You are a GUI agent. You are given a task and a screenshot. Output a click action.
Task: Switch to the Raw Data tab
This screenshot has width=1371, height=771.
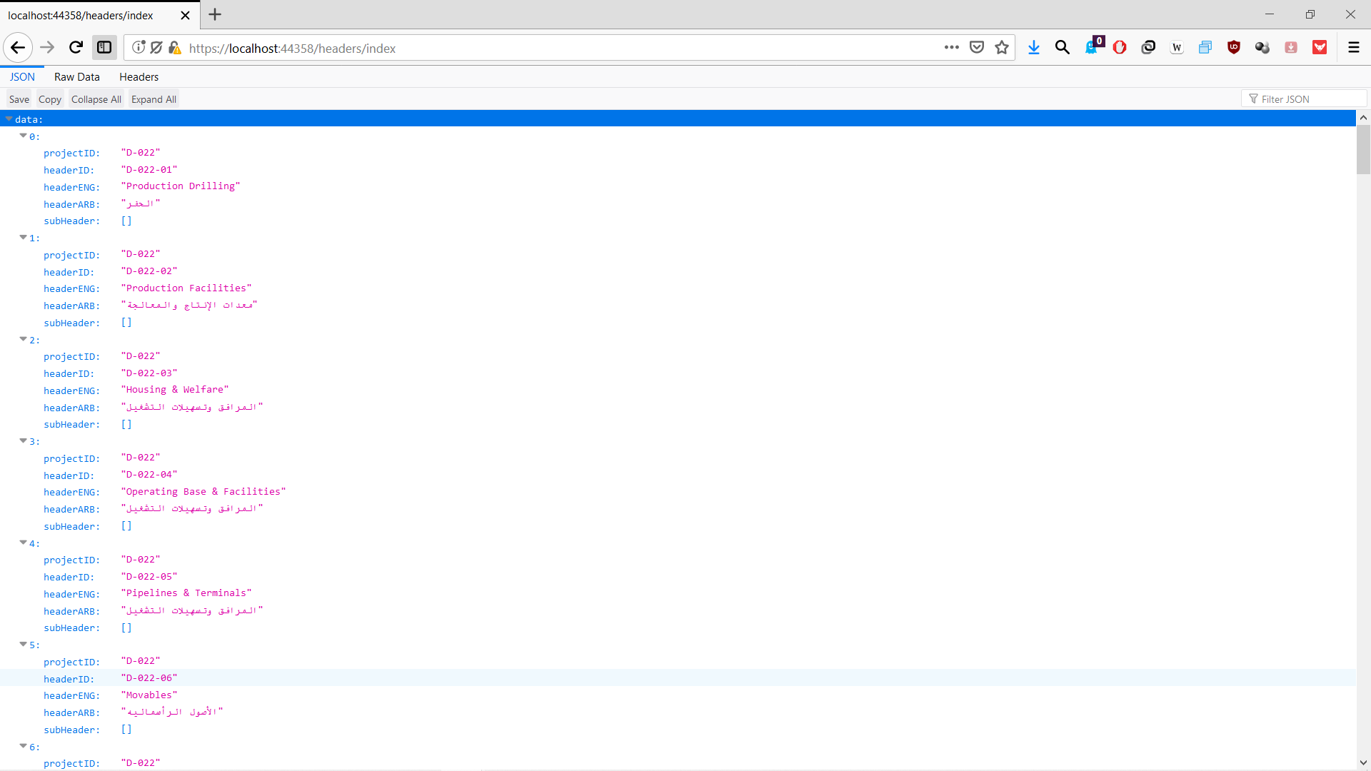click(76, 77)
